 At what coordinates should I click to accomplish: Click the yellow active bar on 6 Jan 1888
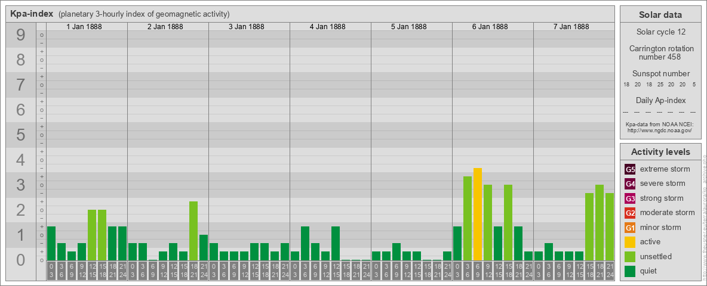click(x=478, y=214)
